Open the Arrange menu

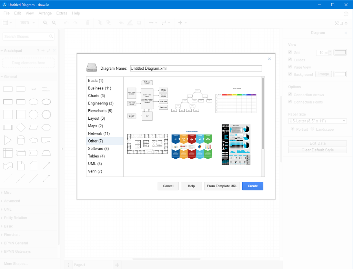click(x=45, y=13)
